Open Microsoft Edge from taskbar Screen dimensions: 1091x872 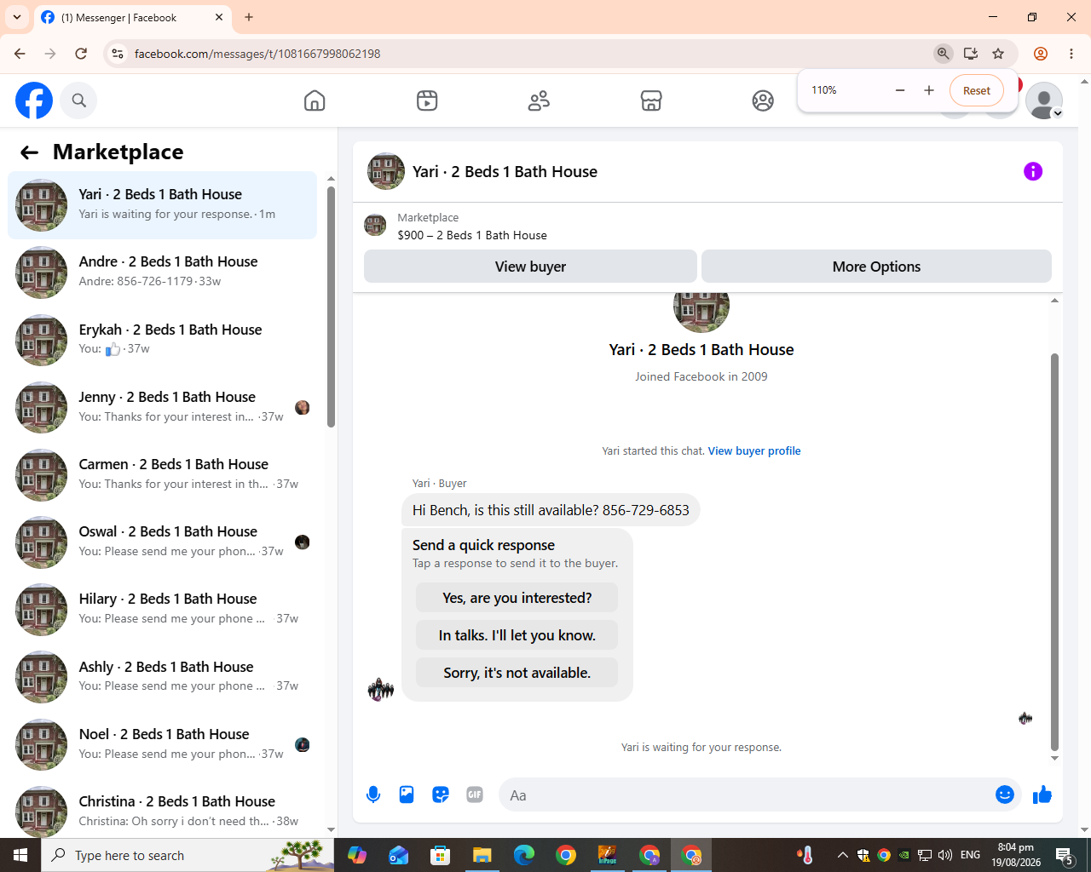tap(523, 855)
